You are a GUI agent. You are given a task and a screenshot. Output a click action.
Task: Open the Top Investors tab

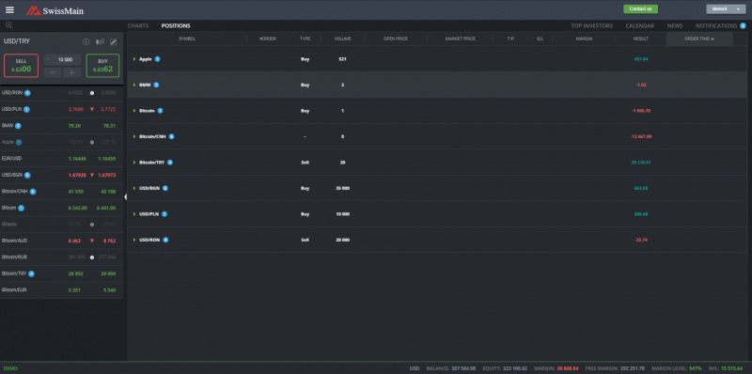coord(592,26)
